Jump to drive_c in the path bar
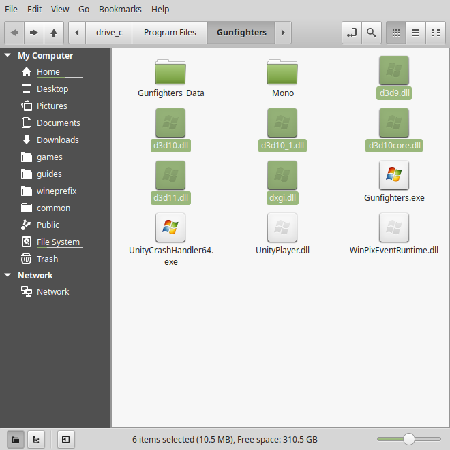Screen dimensions: 450x450 (109, 33)
